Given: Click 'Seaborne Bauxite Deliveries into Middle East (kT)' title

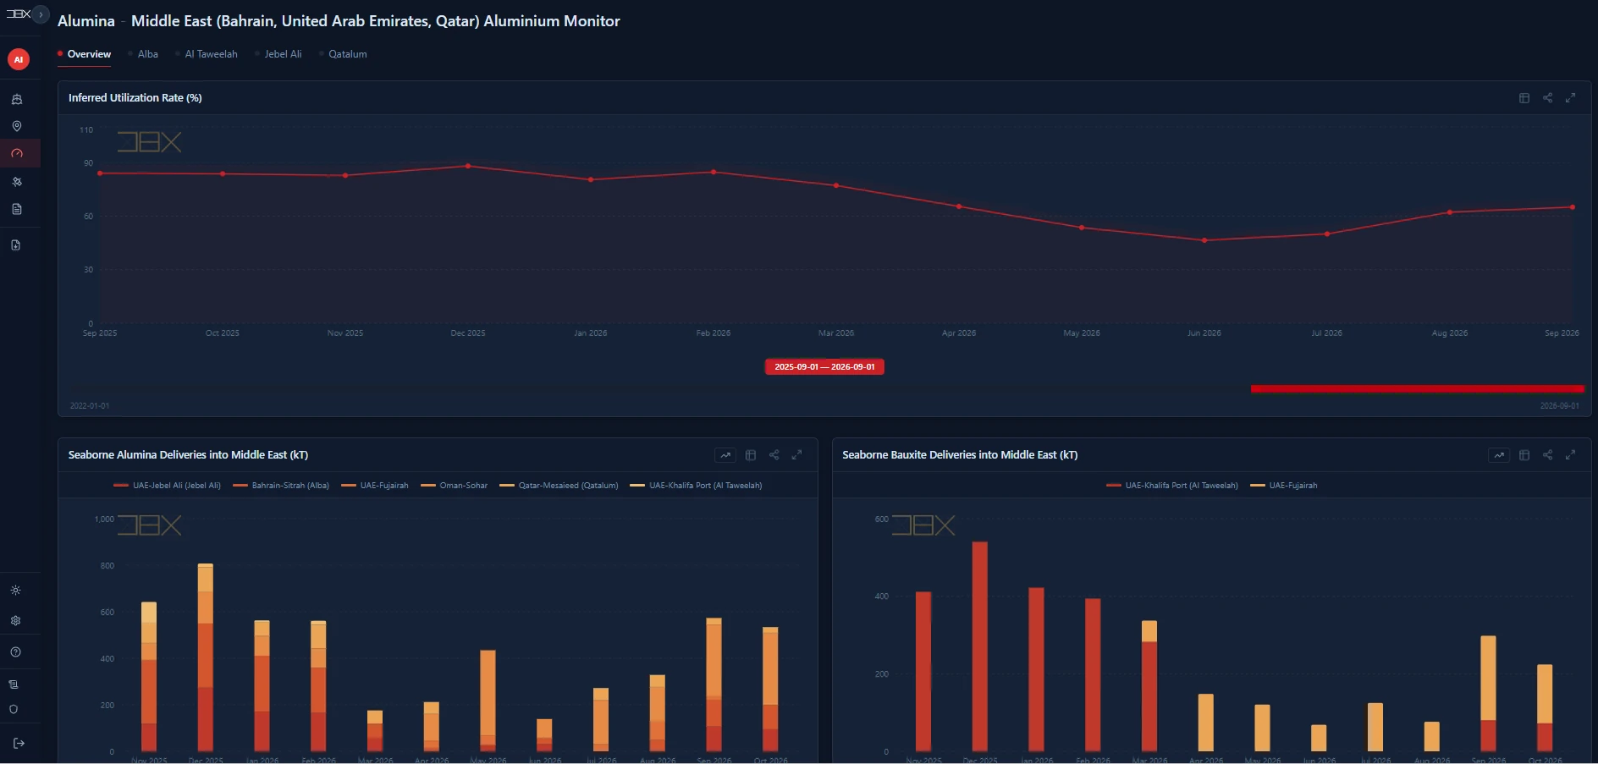Looking at the screenshot, I should click(960, 455).
